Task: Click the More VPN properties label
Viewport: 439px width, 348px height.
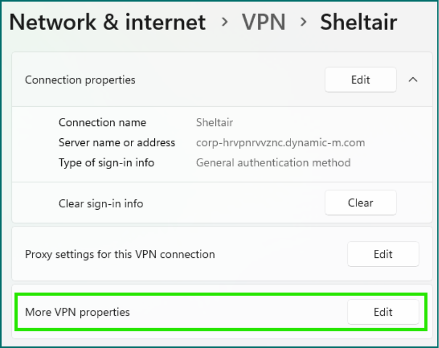Action: pyautogui.click(x=77, y=312)
